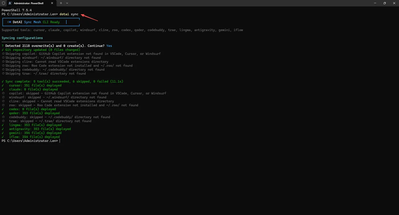The image size is (399, 215).
Task: Close the terminal window
Action: 394,3
